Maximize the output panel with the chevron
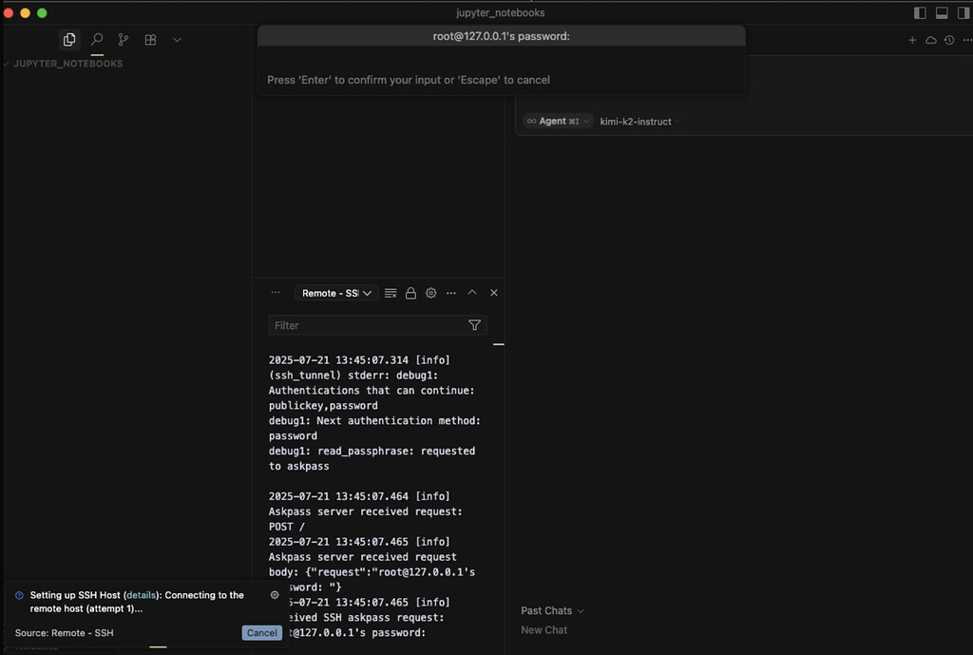The image size is (973, 655). tap(472, 293)
